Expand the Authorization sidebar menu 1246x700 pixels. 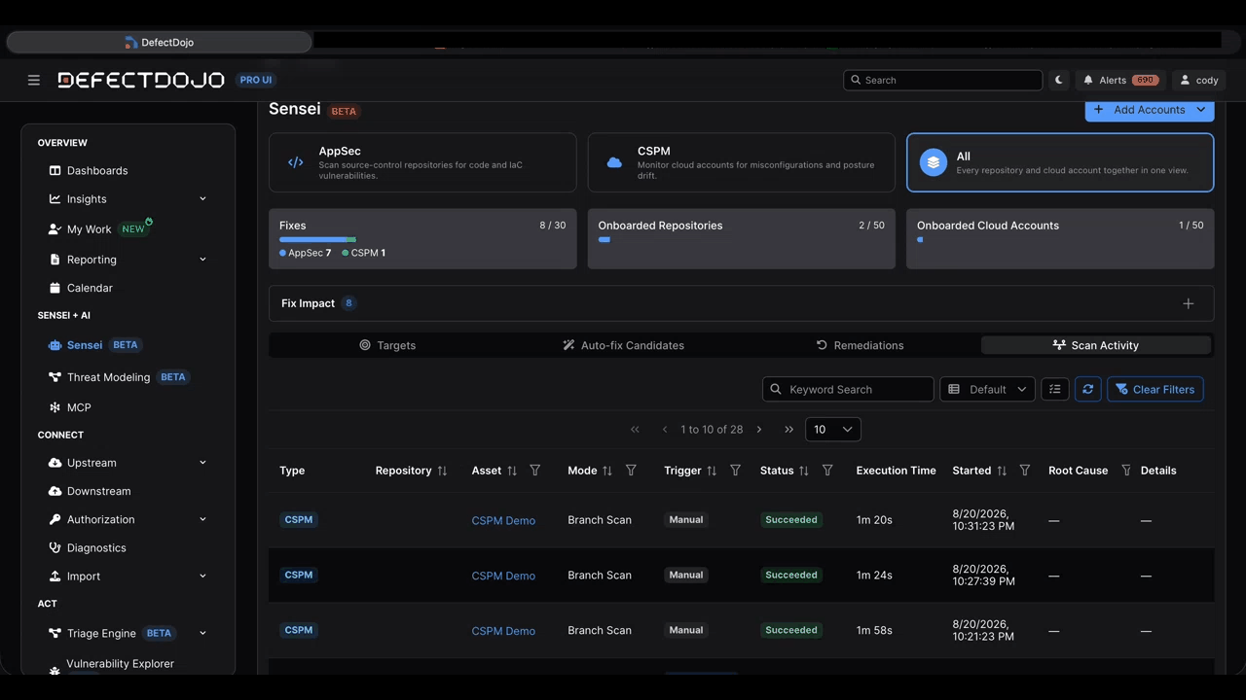coord(202,519)
